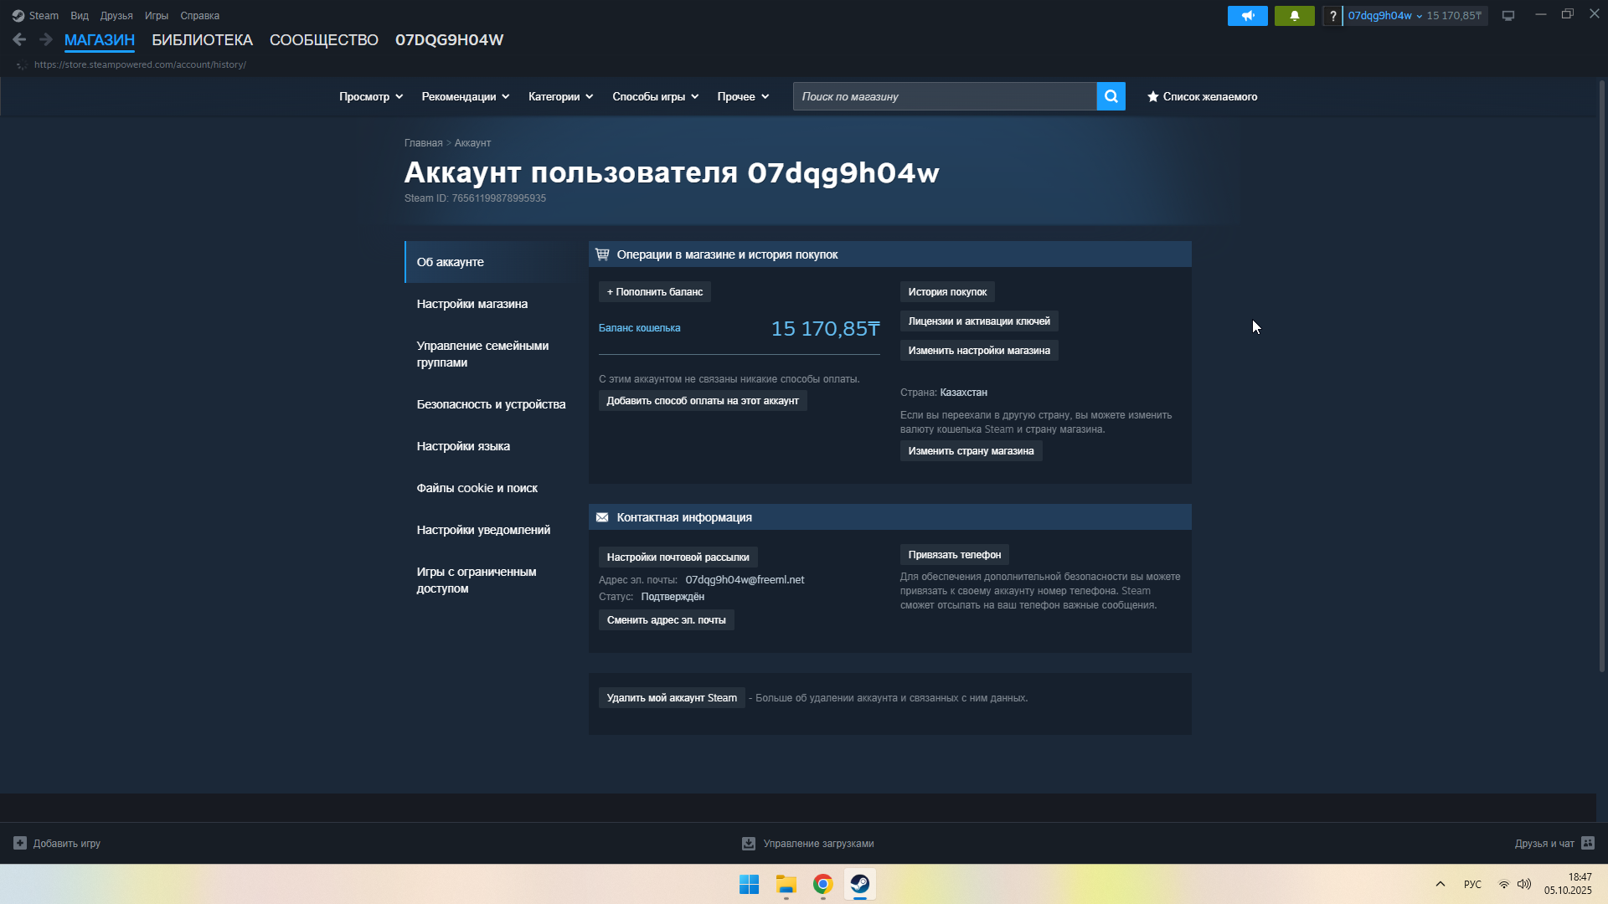The image size is (1608, 904).
Task: Click the help question mark icon
Action: [1332, 16]
